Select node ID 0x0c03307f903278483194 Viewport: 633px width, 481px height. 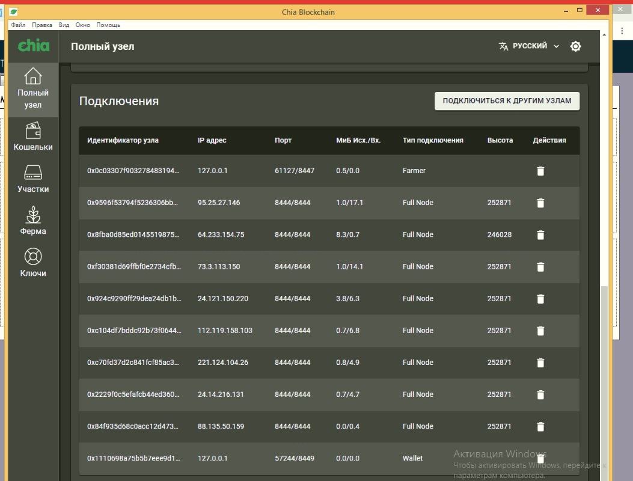click(x=133, y=171)
